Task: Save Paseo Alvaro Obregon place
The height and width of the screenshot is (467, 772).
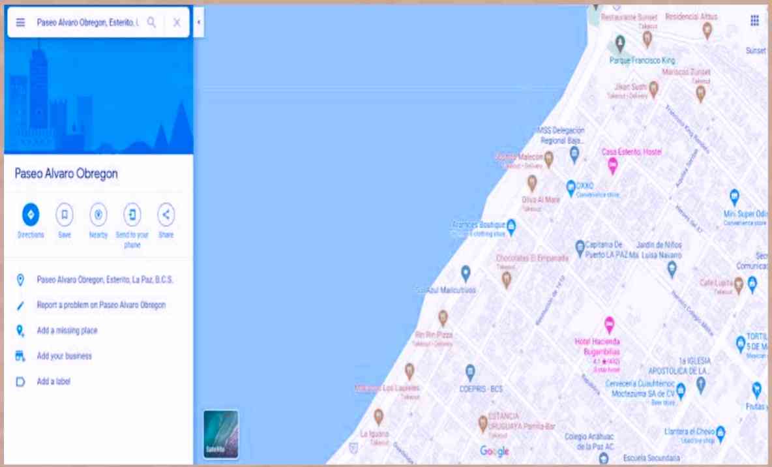Action: click(x=65, y=215)
